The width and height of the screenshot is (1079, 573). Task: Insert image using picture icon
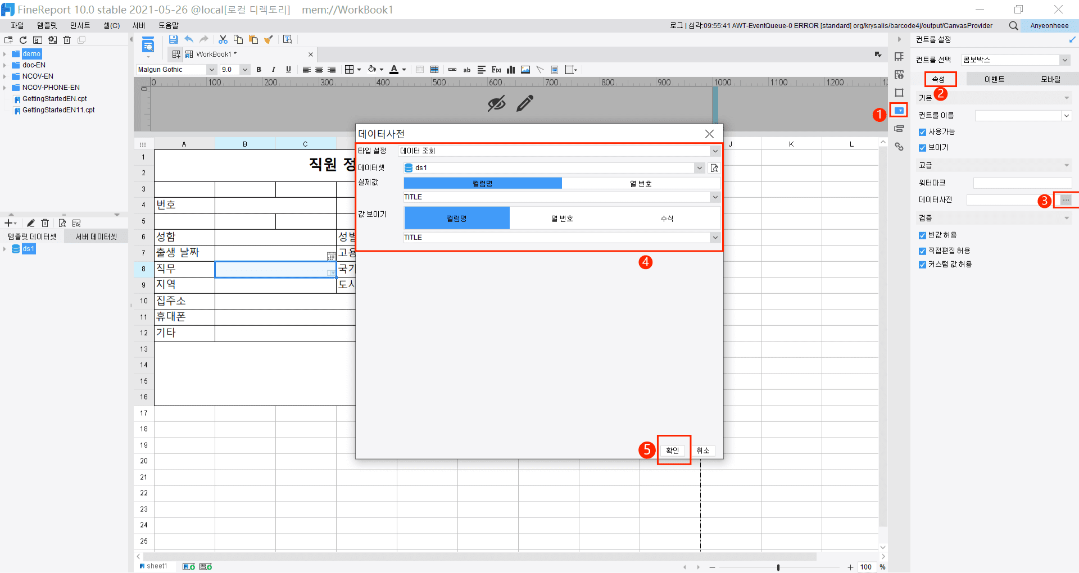[x=525, y=70]
